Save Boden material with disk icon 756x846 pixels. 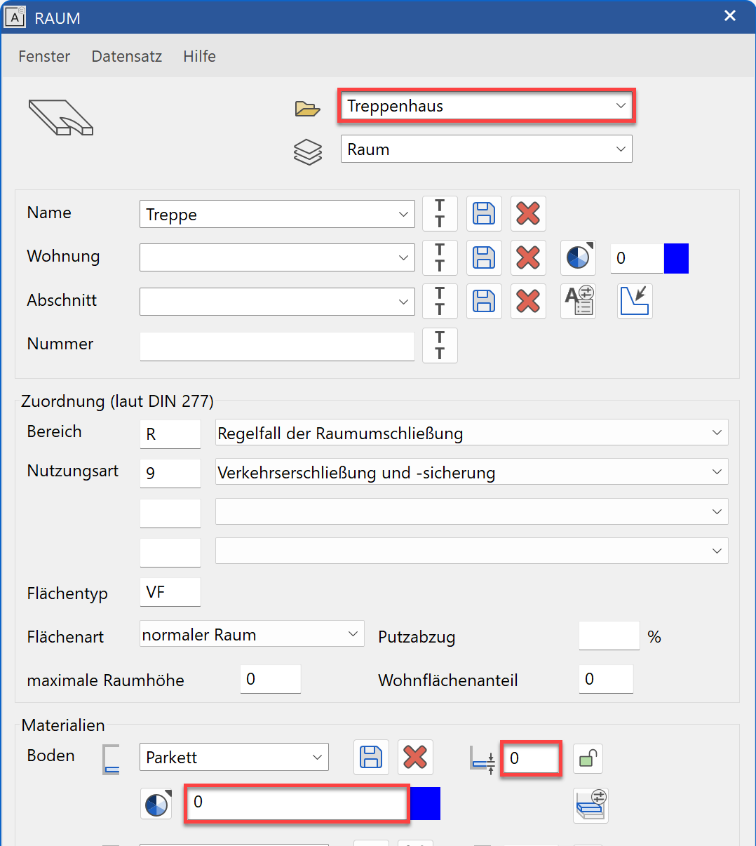click(x=371, y=758)
